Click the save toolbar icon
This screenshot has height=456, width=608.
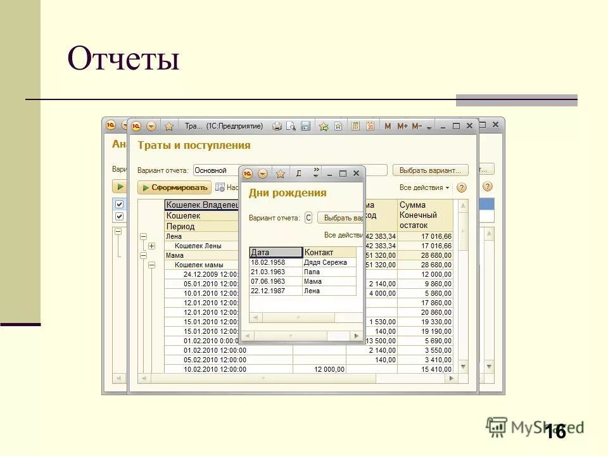[306, 125]
